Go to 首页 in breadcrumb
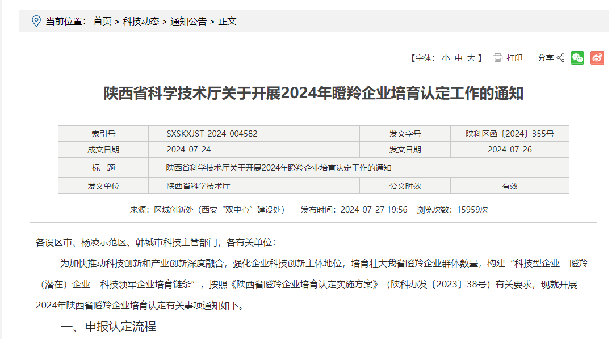Screen dimensions: 616x339 [x=102, y=22]
